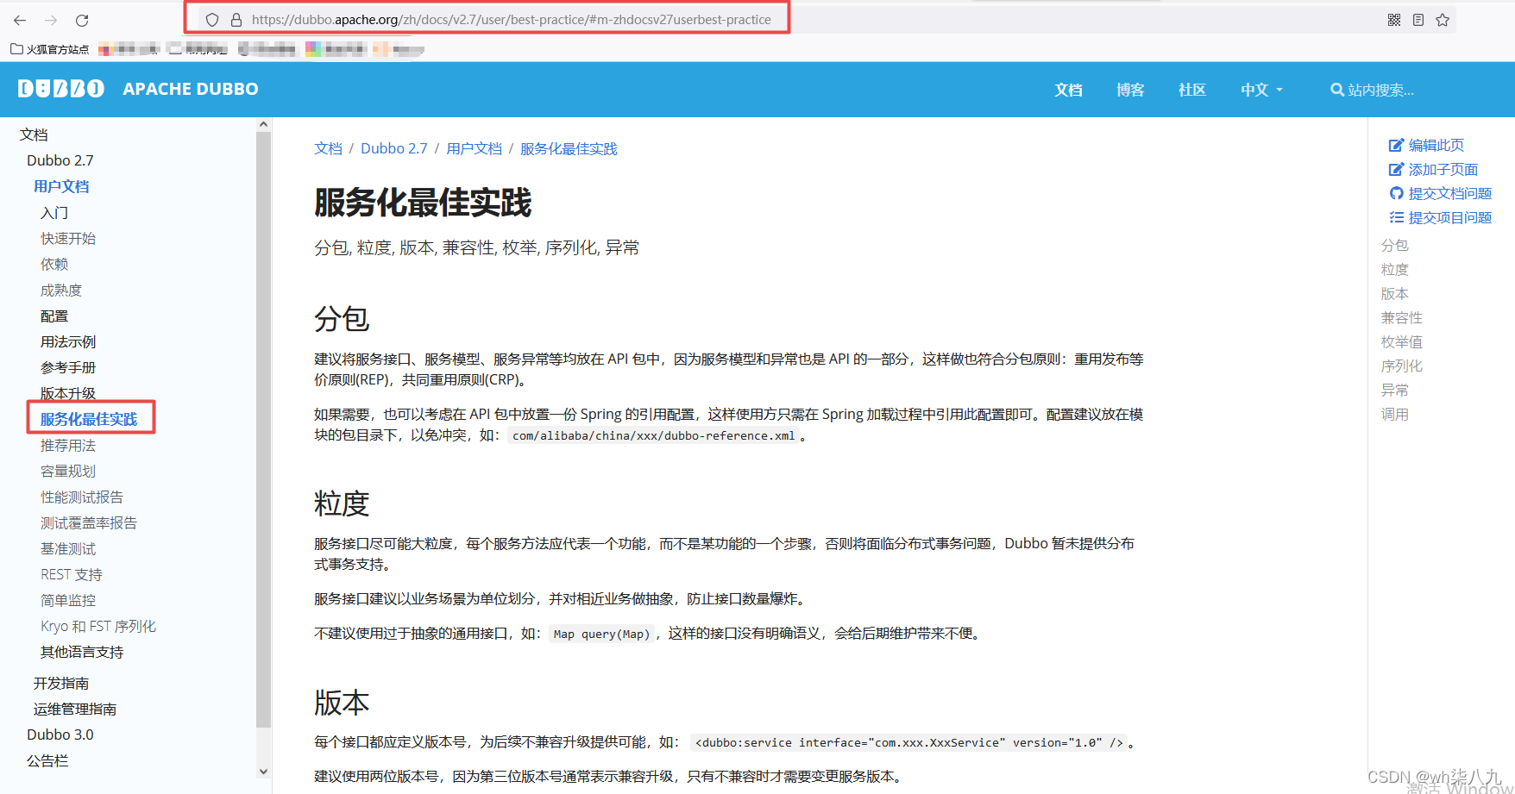
Task: Open 依赖 in the sidebar
Action: click(x=54, y=264)
